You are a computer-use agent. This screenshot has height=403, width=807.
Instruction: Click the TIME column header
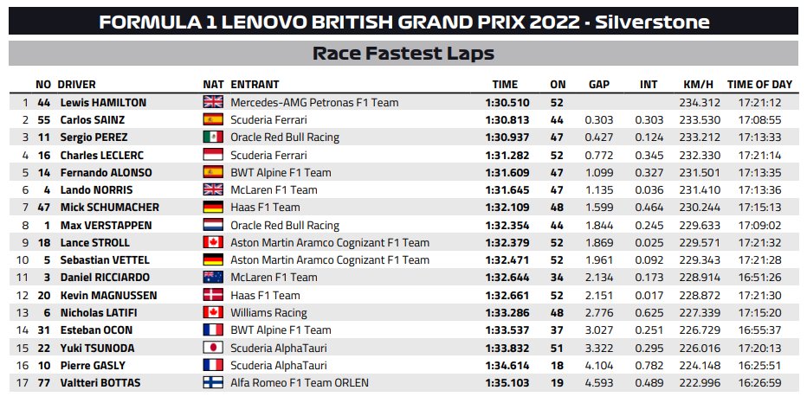pyautogui.click(x=505, y=84)
